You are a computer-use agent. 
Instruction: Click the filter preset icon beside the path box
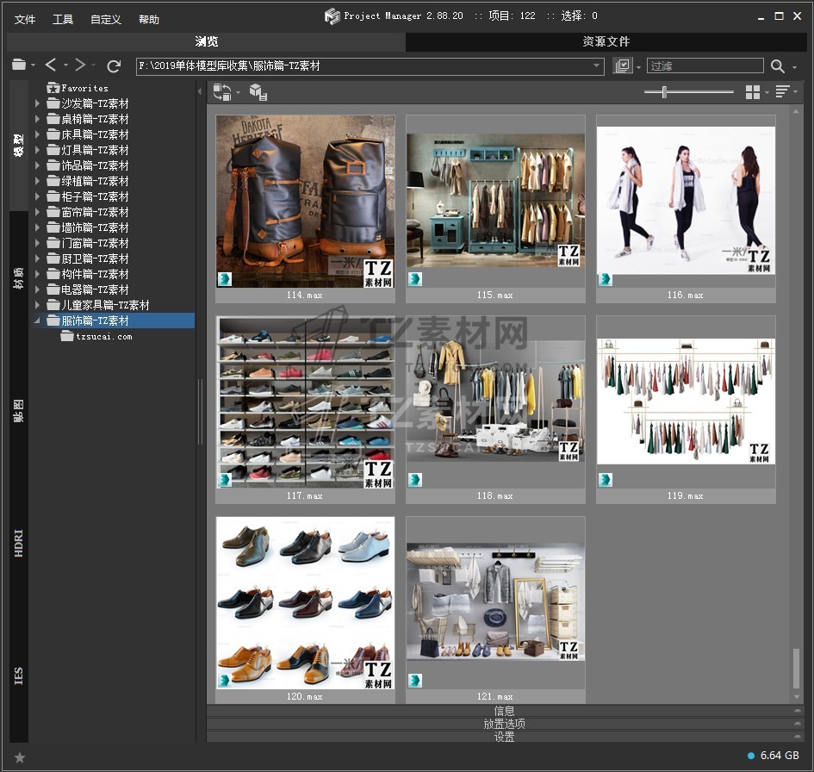622,66
